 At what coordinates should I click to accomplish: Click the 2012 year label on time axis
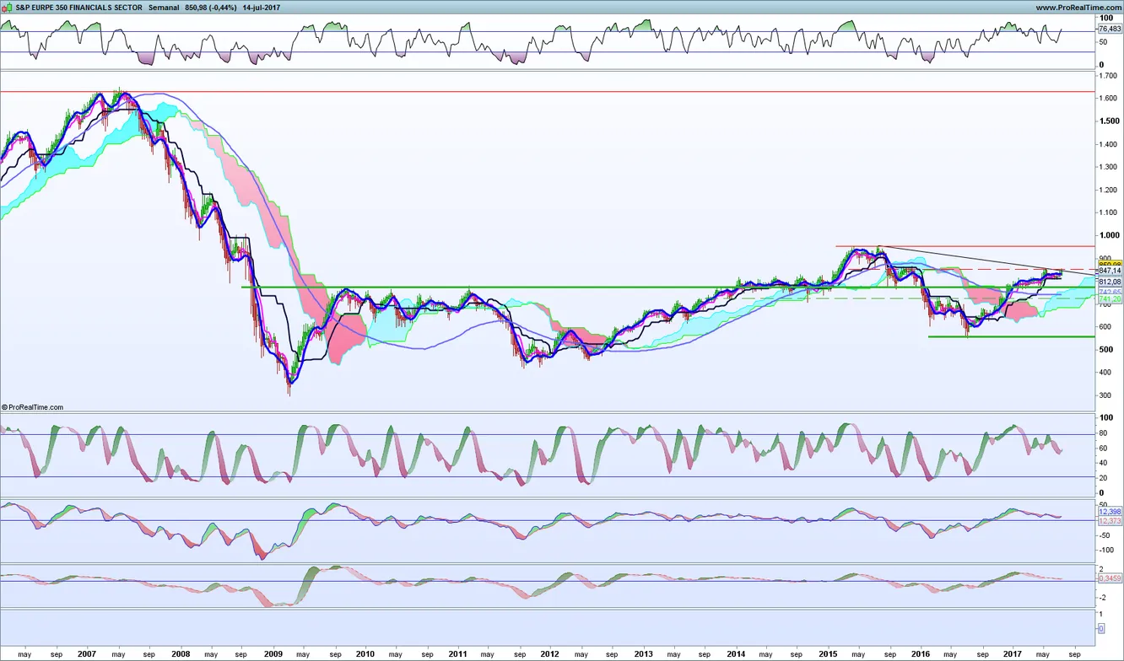(x=549, y=653)
